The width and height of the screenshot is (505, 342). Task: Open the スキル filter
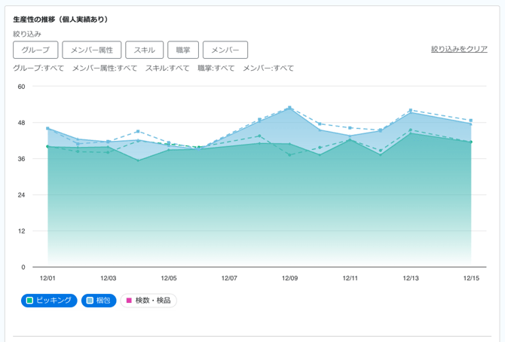[144, 50]
